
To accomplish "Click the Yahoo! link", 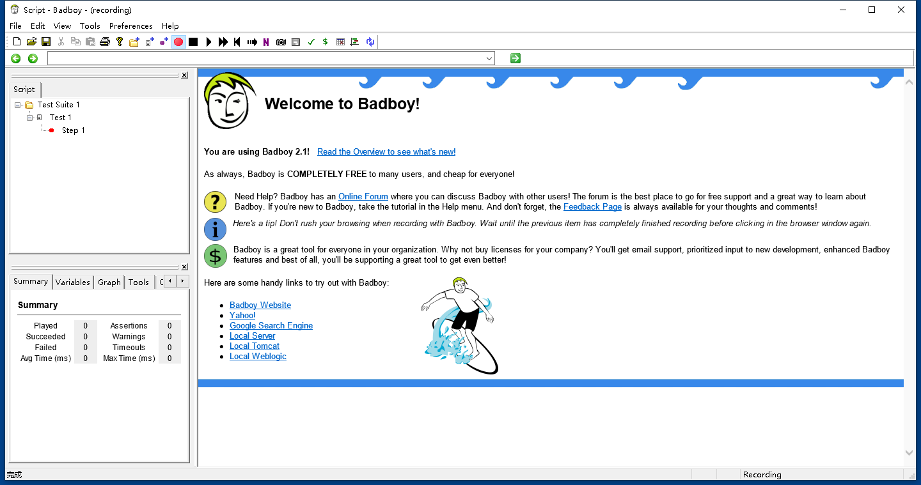I will pos(242,316).
